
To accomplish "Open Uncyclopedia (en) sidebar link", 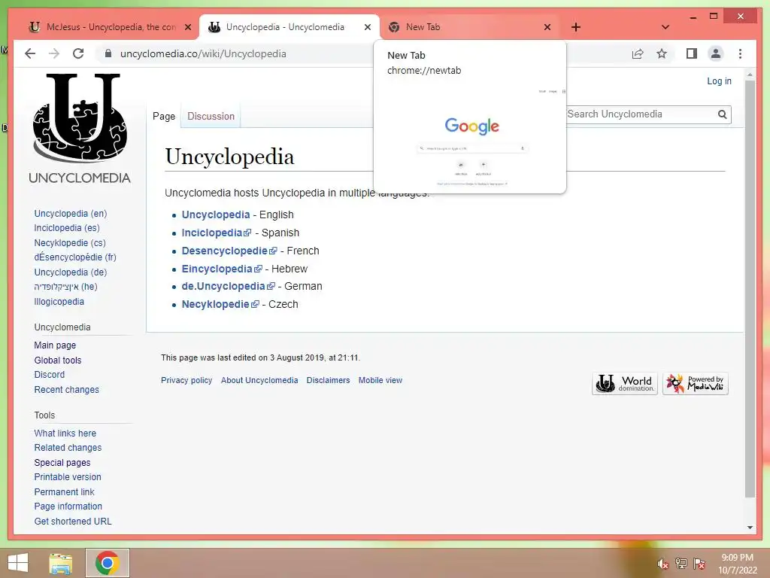I will 70,213.
